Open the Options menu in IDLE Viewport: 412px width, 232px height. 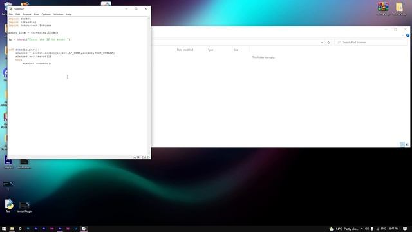pos(46,14)
